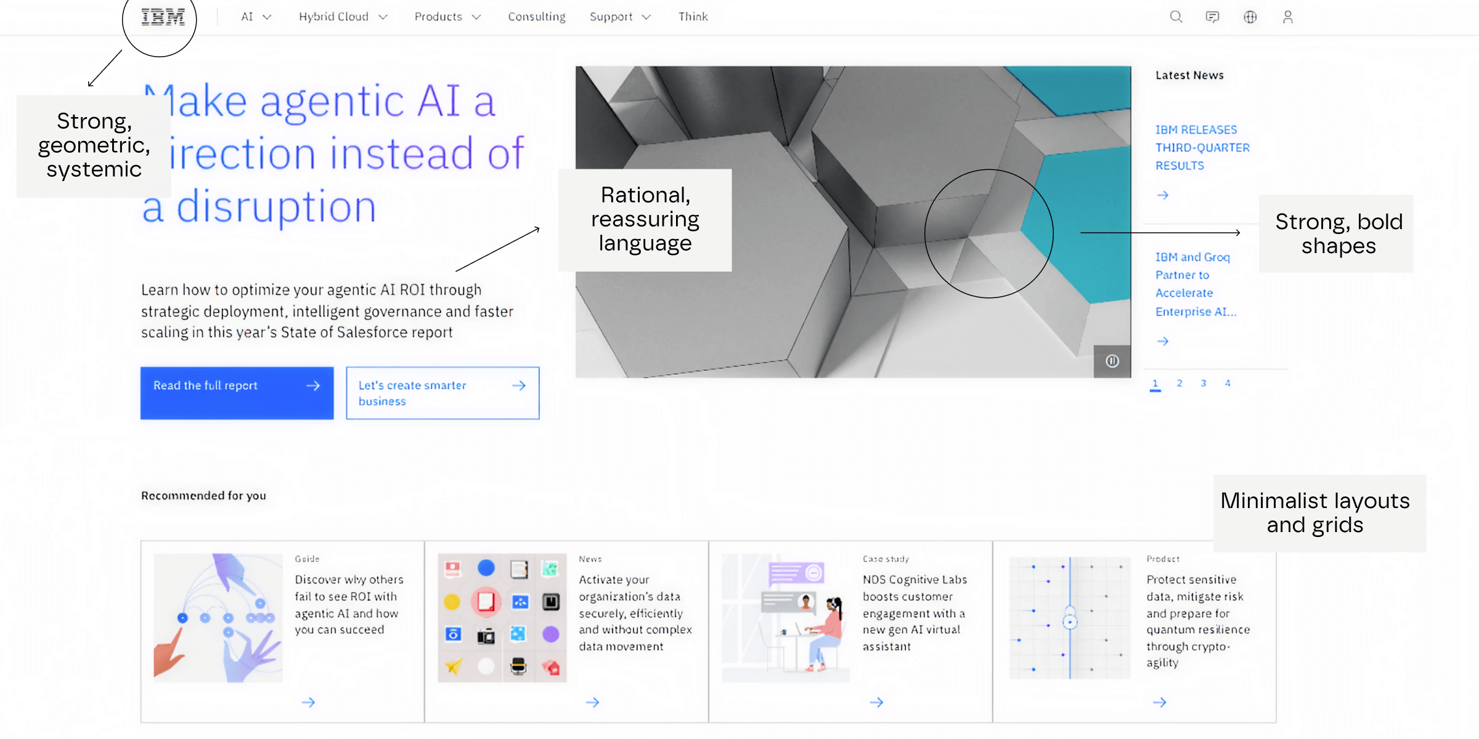Viewport: 1479px width, 739px height.
Task: Expand the Products dropdown menu
Action: coord(447,17)
